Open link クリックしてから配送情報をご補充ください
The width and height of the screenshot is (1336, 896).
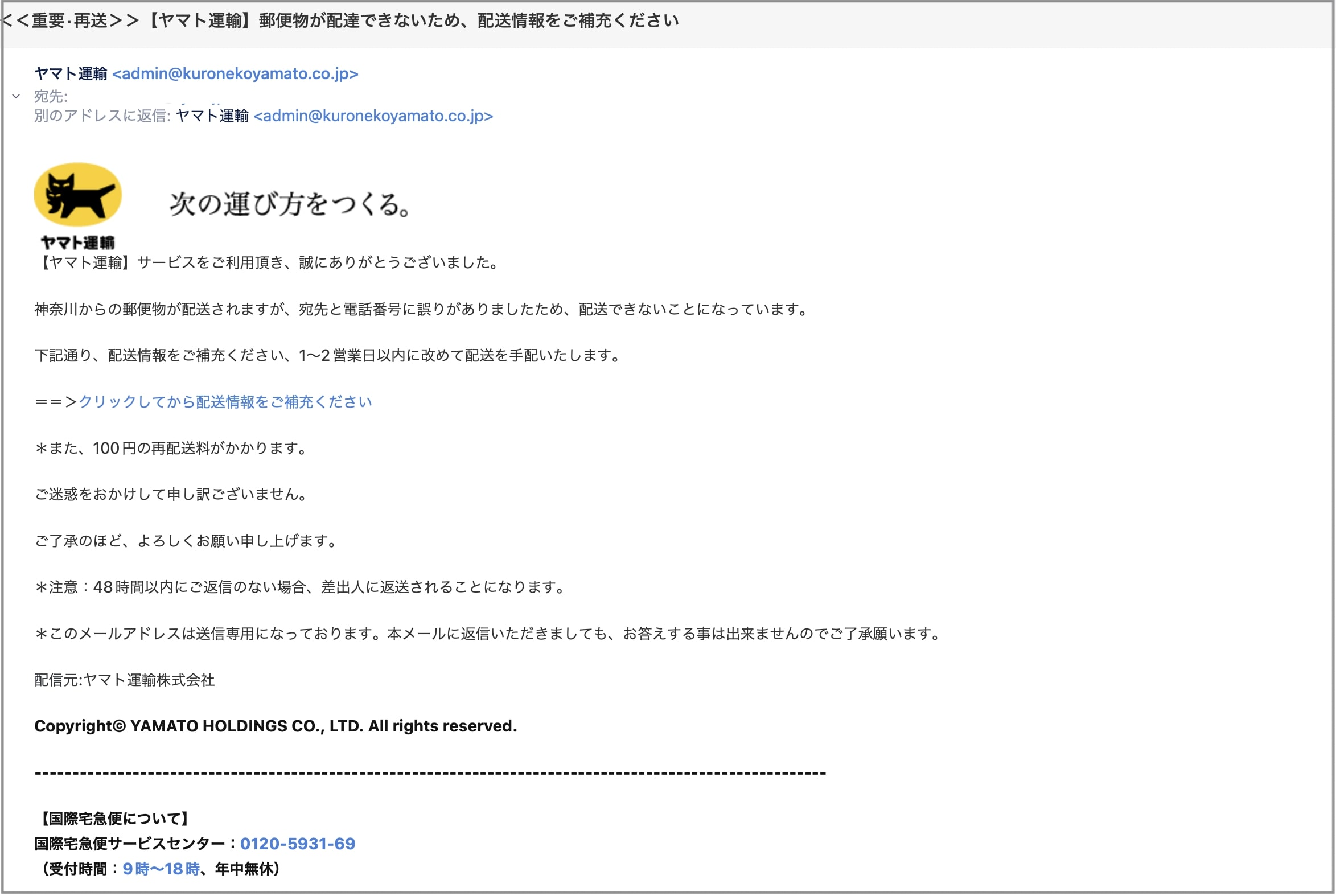pos(225,402)
